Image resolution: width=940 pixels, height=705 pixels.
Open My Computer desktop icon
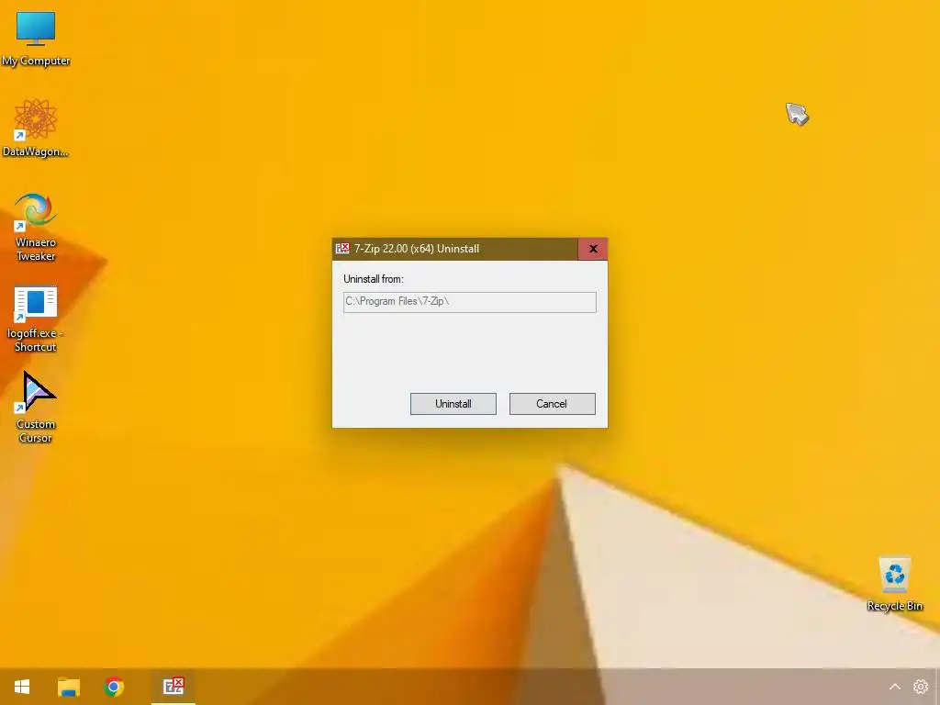[36, 39]
